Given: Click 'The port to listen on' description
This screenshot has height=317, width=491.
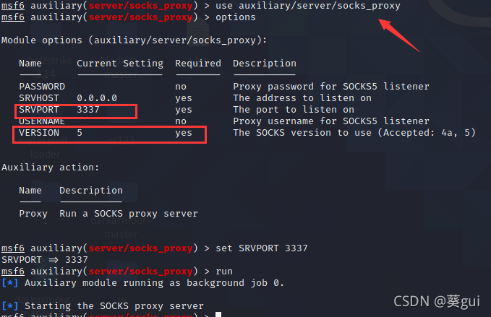Looking at the screenshot, I should 294,110.
